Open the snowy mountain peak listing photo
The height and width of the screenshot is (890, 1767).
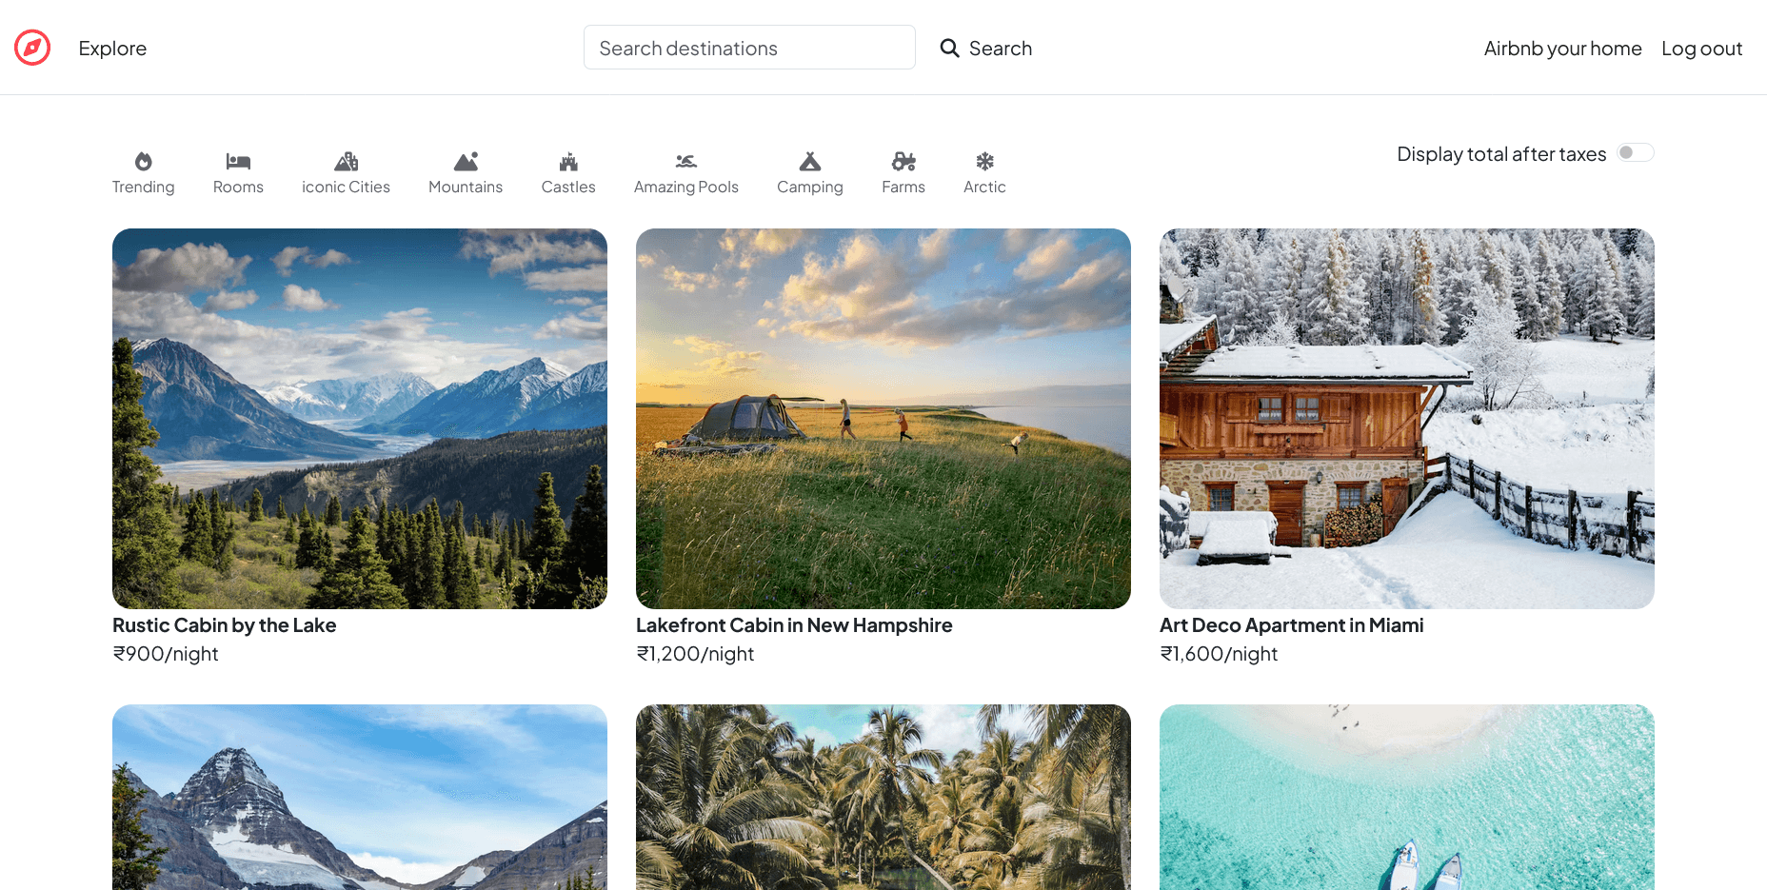[x=360, y=798]
